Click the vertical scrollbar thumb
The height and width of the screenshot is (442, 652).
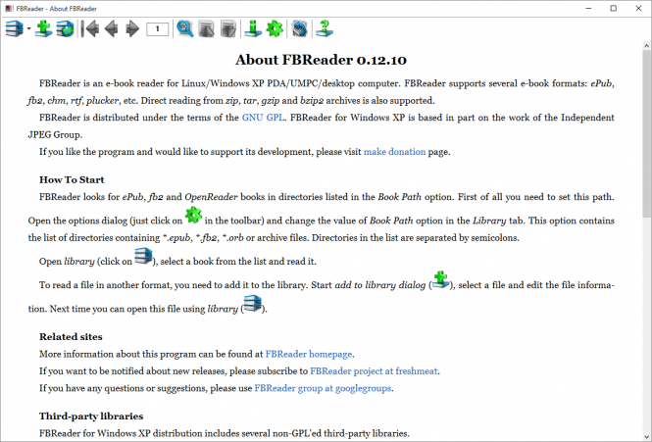click(x=647, y=133)
